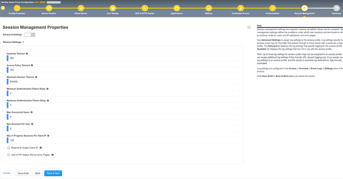Open SSO & HTTP Header step icon

pyautogui.click(x=145, y=8)
